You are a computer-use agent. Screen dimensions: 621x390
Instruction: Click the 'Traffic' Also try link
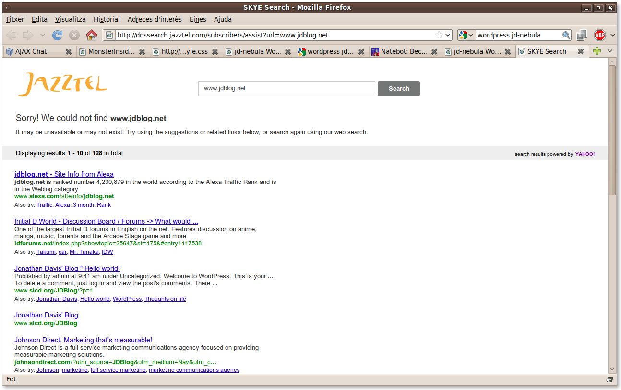pyautogui.click(x=45, y=205)
